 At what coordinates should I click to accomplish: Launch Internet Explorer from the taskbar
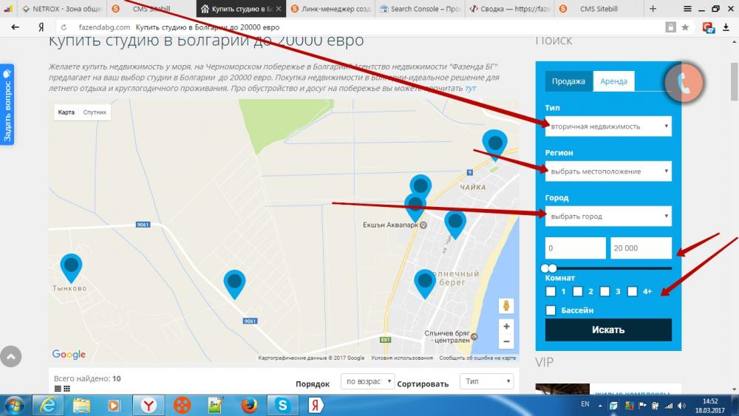click(47, 405)
